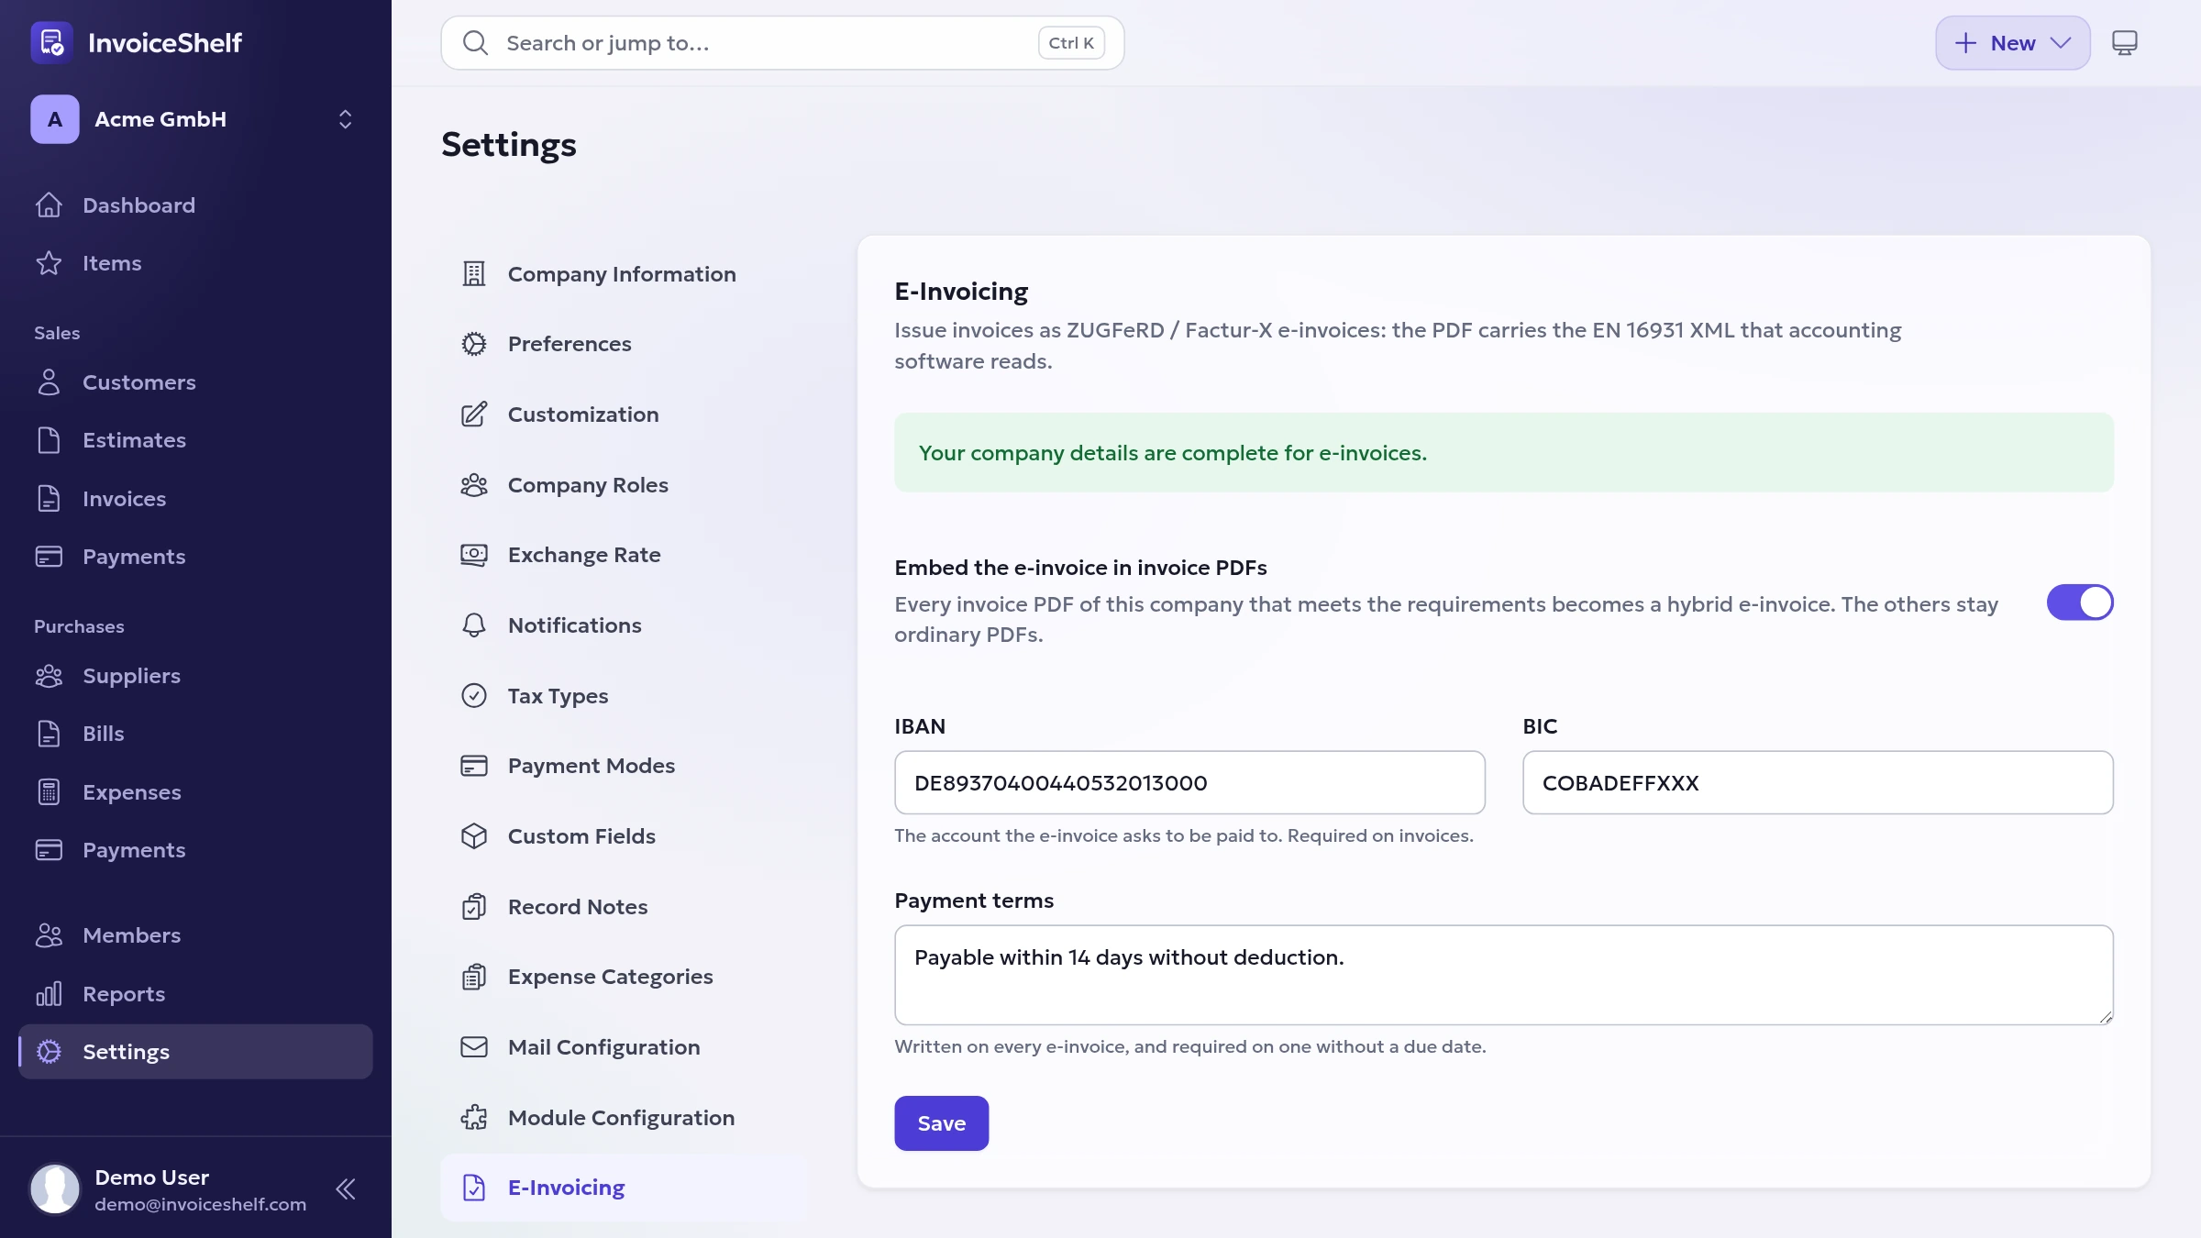2201x1238 pixels.
Task: Click the Company Information building icon
Action: 474,274
